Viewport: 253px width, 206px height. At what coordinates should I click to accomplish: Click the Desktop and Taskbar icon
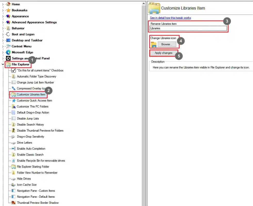tap(8, 40)
